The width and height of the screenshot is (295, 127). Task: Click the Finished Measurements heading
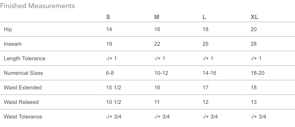(37, 6)
